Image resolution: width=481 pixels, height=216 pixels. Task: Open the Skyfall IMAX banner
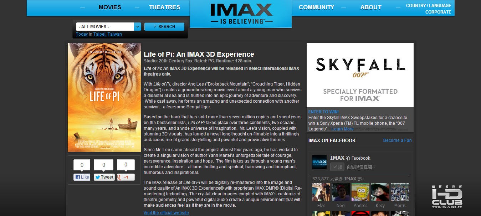click(360, 75)
